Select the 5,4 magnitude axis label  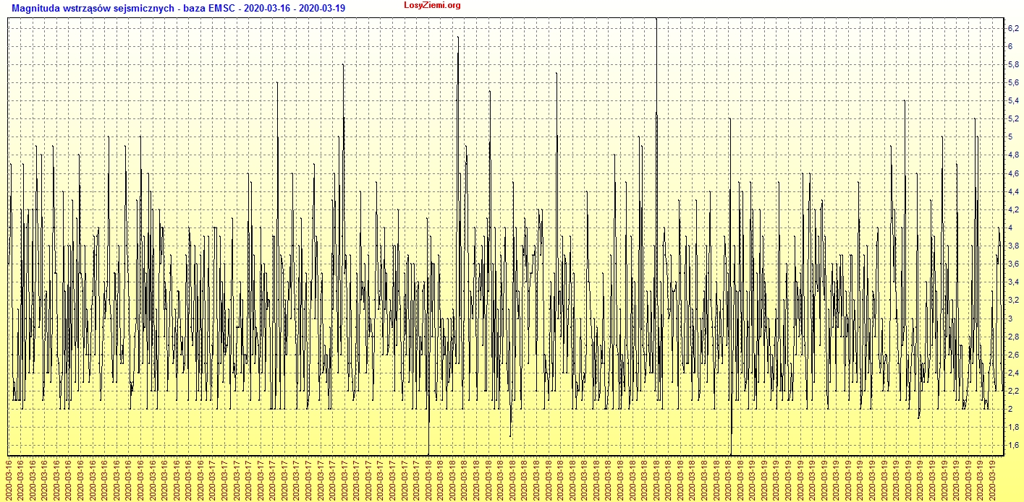[x=1013, y=100]
